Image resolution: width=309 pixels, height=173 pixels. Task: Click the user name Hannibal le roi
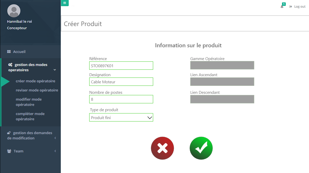tap(19, 21)
